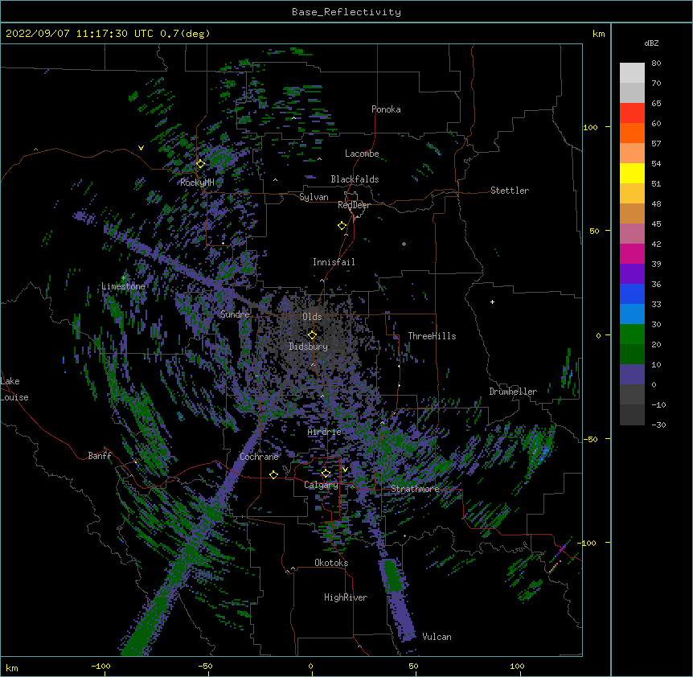Click the yellow diamond marker near RockyMH
Image resolution: width=693 pixels, height=677 pixels.
pyautogui.click(x=200, y=164)
